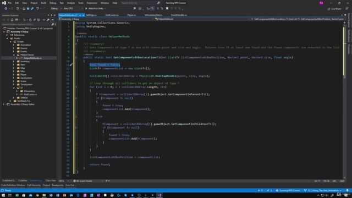The image size is (352, 198).
Task: Open the Breakpoints window tab
Action: pos(58,185)
